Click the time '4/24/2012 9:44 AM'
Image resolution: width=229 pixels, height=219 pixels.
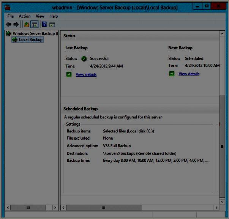pos(106,66)
